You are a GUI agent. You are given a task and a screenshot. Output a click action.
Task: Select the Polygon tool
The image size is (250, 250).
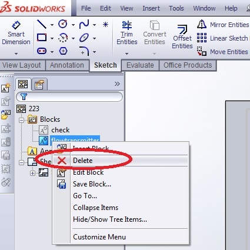pos(63,51)
